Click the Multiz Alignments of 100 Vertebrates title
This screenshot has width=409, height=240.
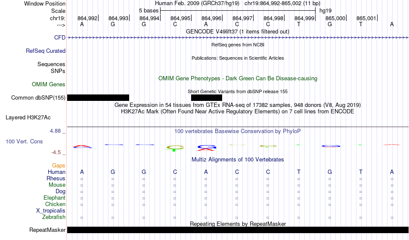tap(238, 159)
